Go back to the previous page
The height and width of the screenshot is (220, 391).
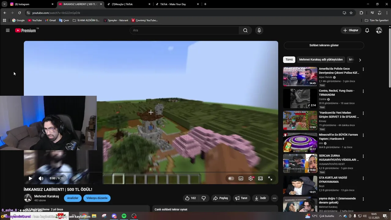click(5, 13)
